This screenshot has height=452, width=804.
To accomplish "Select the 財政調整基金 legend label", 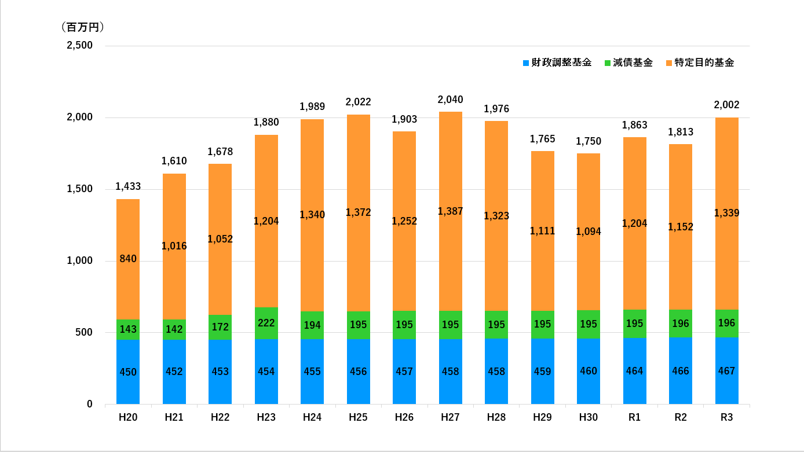I will (x=561, y=63).
